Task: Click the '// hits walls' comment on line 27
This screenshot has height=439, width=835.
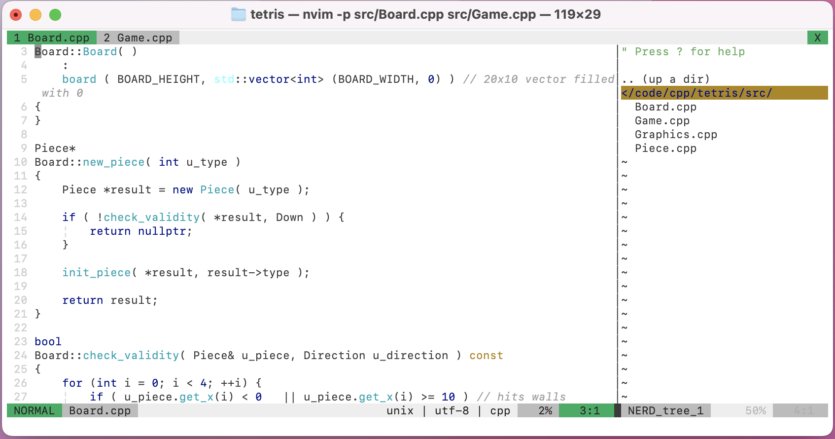Action: (521, 397)
